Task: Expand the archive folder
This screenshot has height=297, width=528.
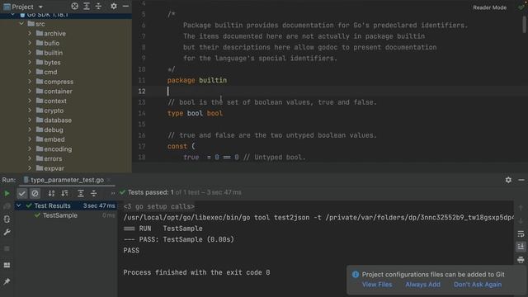Action: point(30,33)
